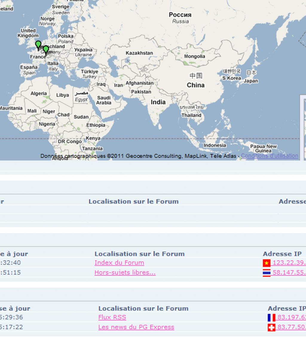Click the Japan label on the map

click(251, 81)
